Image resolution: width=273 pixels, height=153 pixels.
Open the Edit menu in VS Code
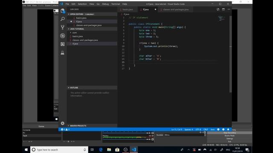click(73, 4)
